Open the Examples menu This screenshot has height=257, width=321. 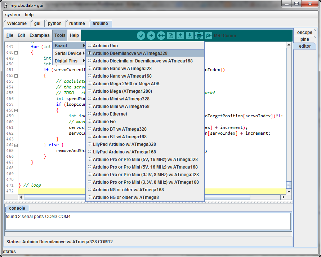(x=40, y=35)
